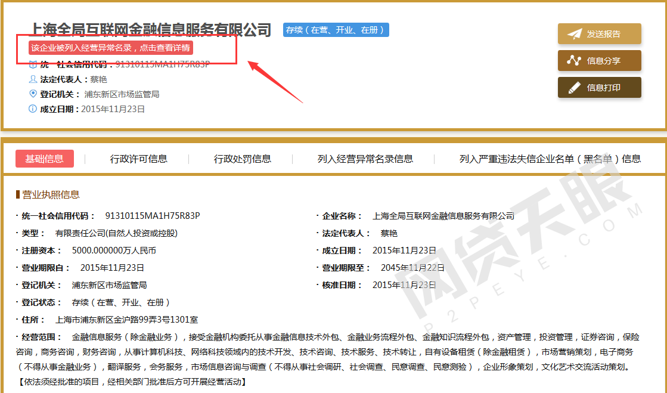Go to the 列入经营异常名录信息 tab
This screenshot has width=667, height=393.
365,159
